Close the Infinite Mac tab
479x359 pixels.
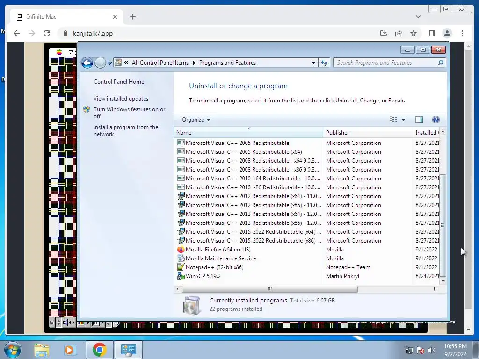tap(115, 17)
